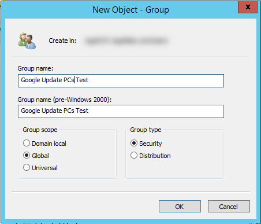Cancel the new group dialog
261x224 pixels.
click(229, 207)
